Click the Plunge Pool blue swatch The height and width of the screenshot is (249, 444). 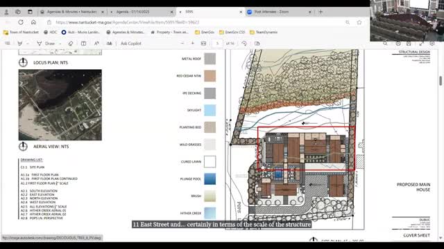tap(210, 179)
